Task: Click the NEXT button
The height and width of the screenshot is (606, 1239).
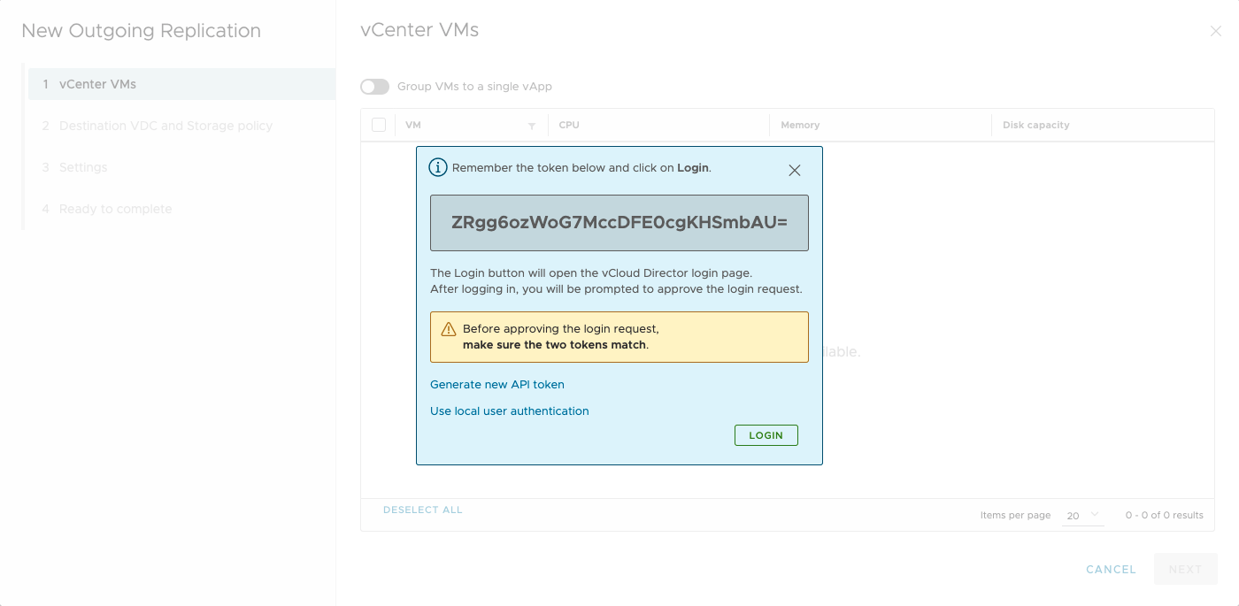Action: [x=1185, y=570]
